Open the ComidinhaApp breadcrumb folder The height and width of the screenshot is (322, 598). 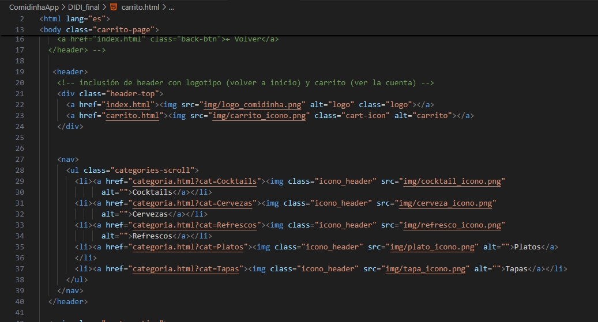pyautogui.click(x=33, y=7)
